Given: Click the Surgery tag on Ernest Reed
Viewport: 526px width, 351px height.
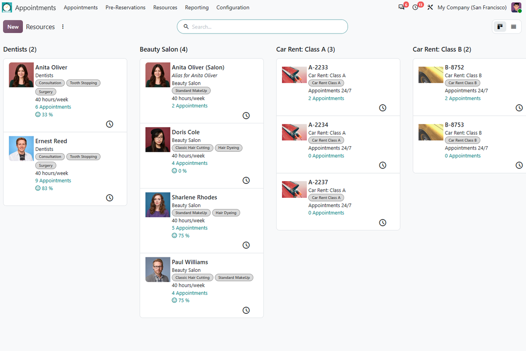Looking at the screenshot, I should [46, 165].
